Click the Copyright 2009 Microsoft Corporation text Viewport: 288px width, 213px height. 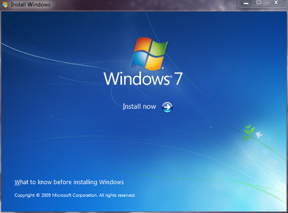pyautogui.click(x=75, y=195)
